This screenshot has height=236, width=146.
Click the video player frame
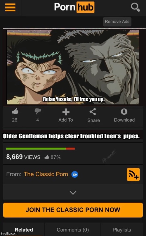tap(73, 67)
